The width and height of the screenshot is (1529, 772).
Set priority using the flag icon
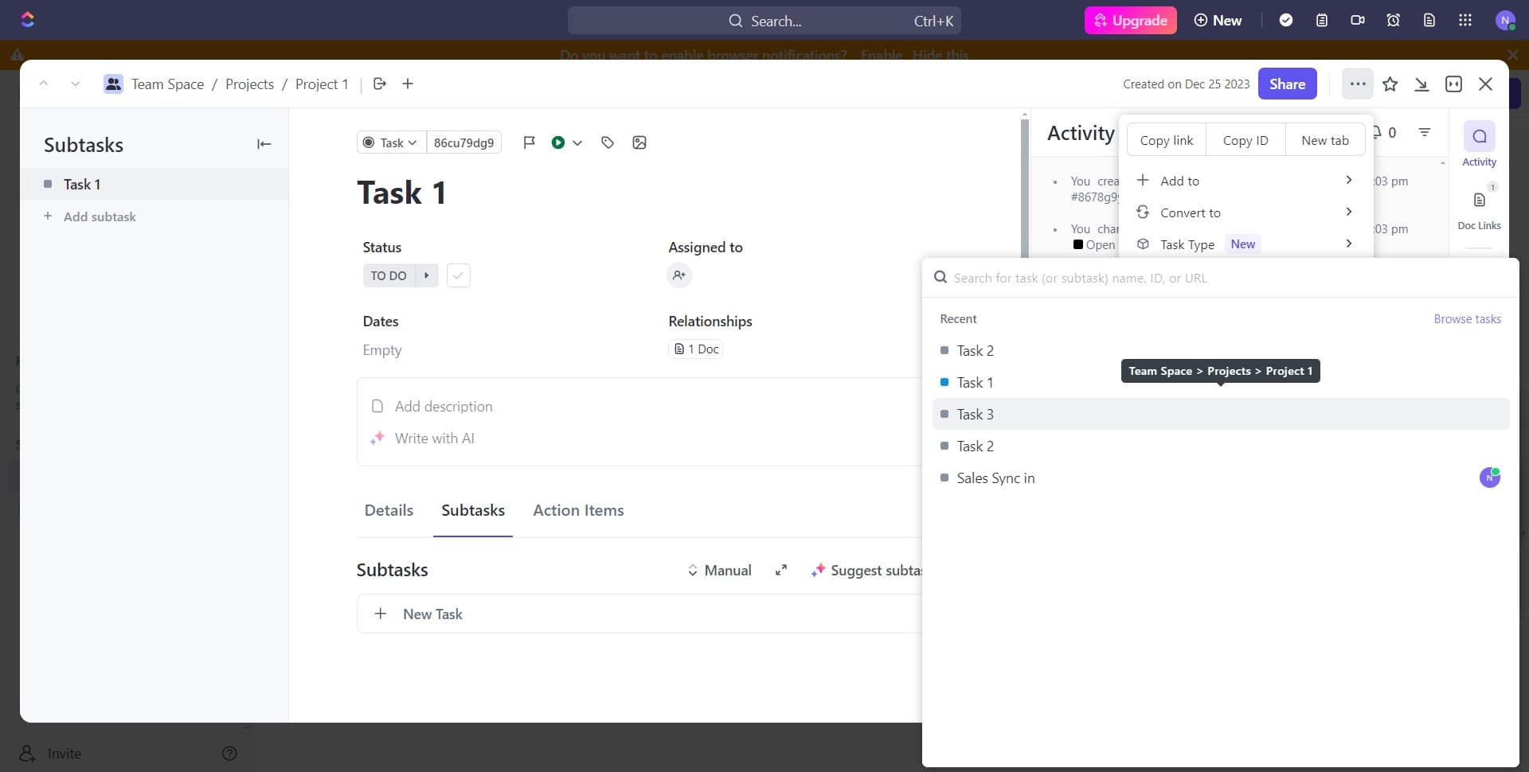point(529,142)
